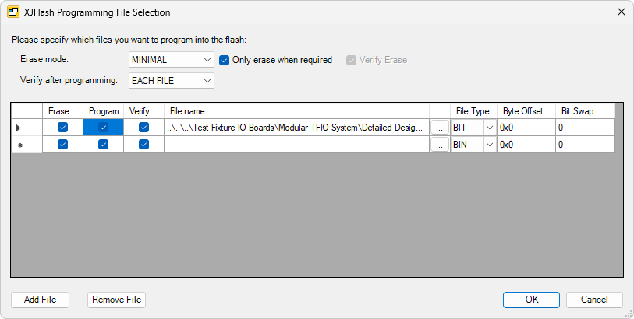Viewport: 634px width, 319px height.
Task: Select the first row's arrow row header
Action: [19, 128]
